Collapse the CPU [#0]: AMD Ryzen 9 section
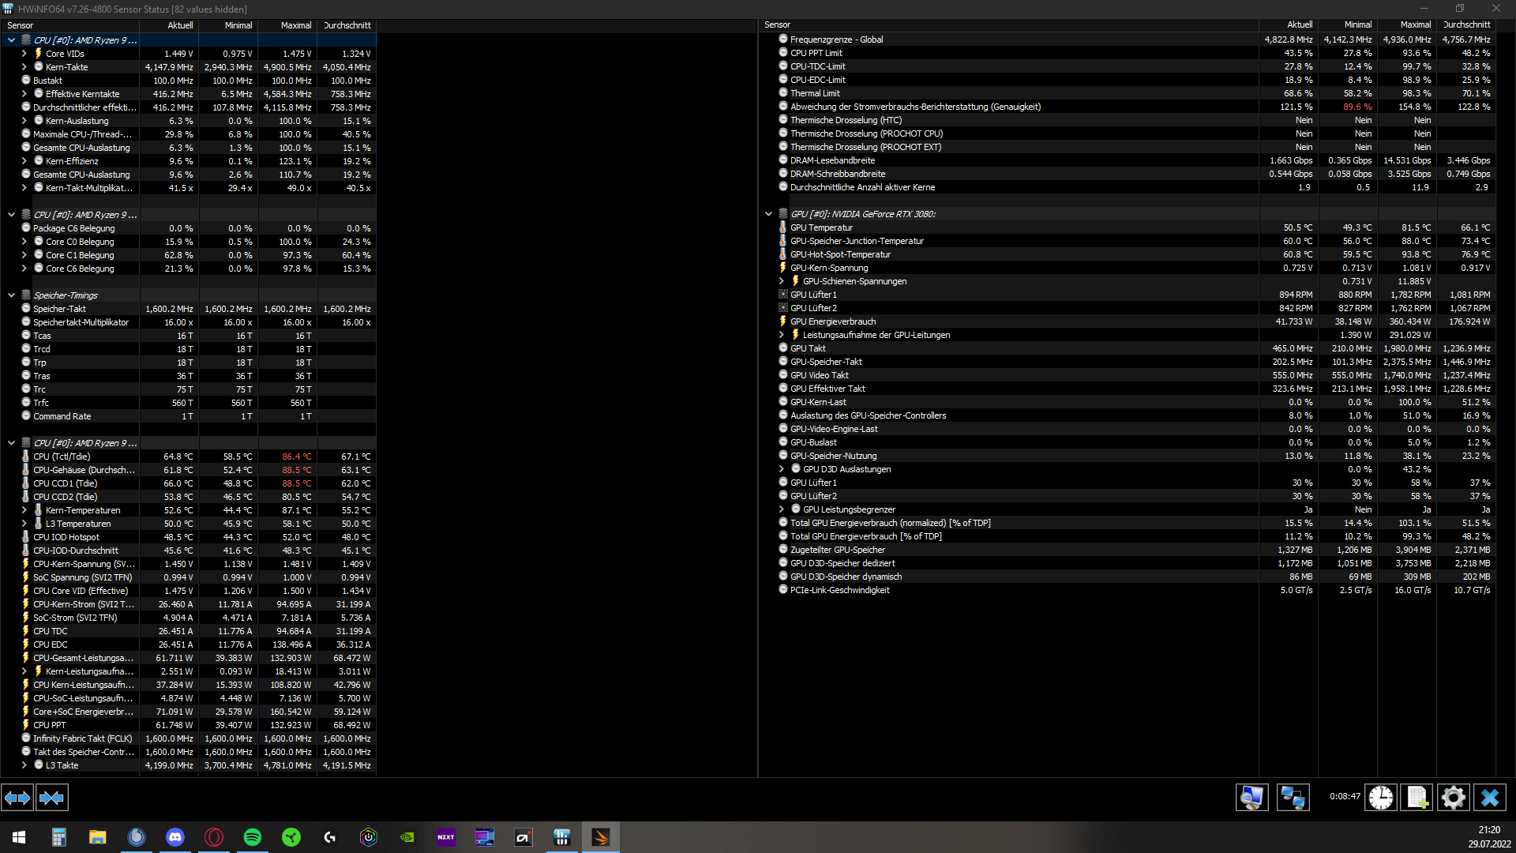The width and height of the screenshot is (1516, 853). coord(11,39)
